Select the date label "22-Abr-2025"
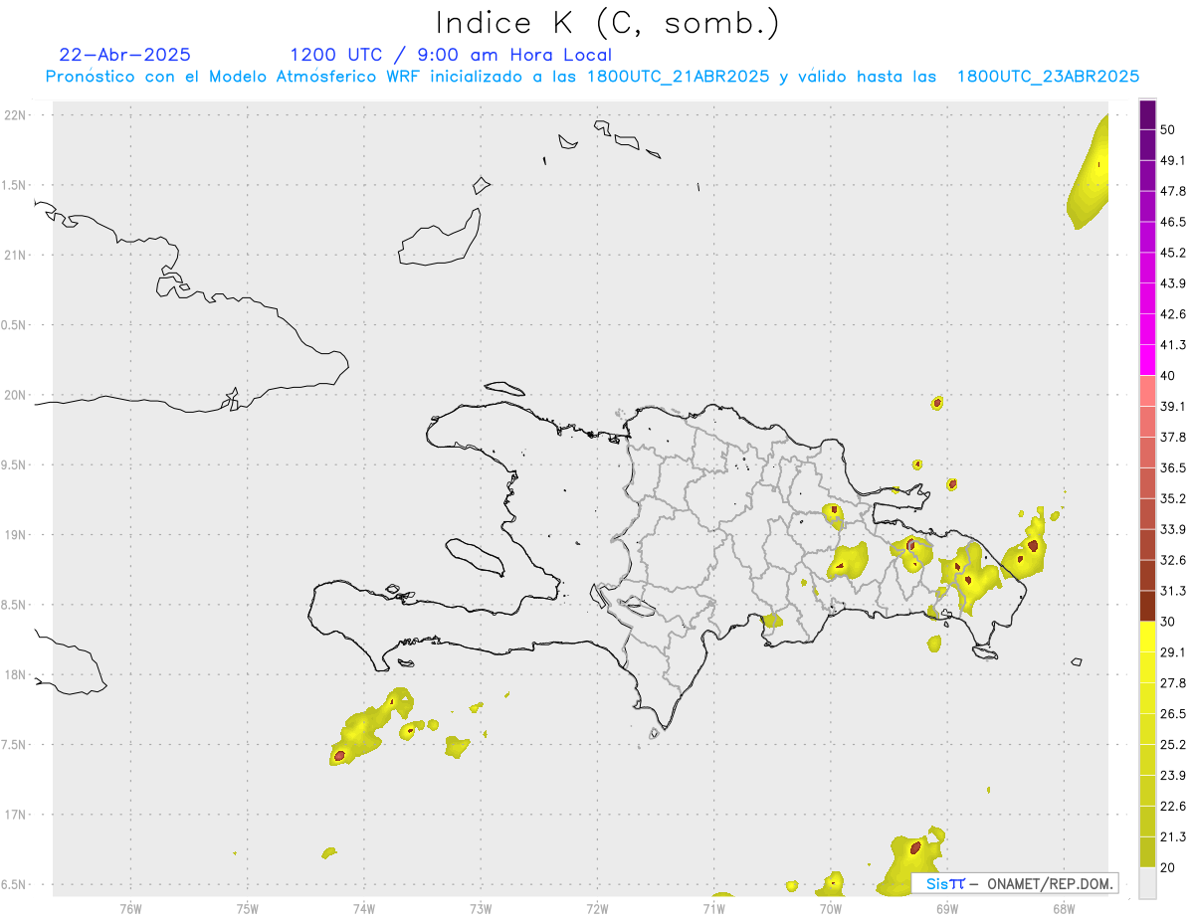Image resolution: width=1194 pixels, height=922 pixels. click(125, 55)
